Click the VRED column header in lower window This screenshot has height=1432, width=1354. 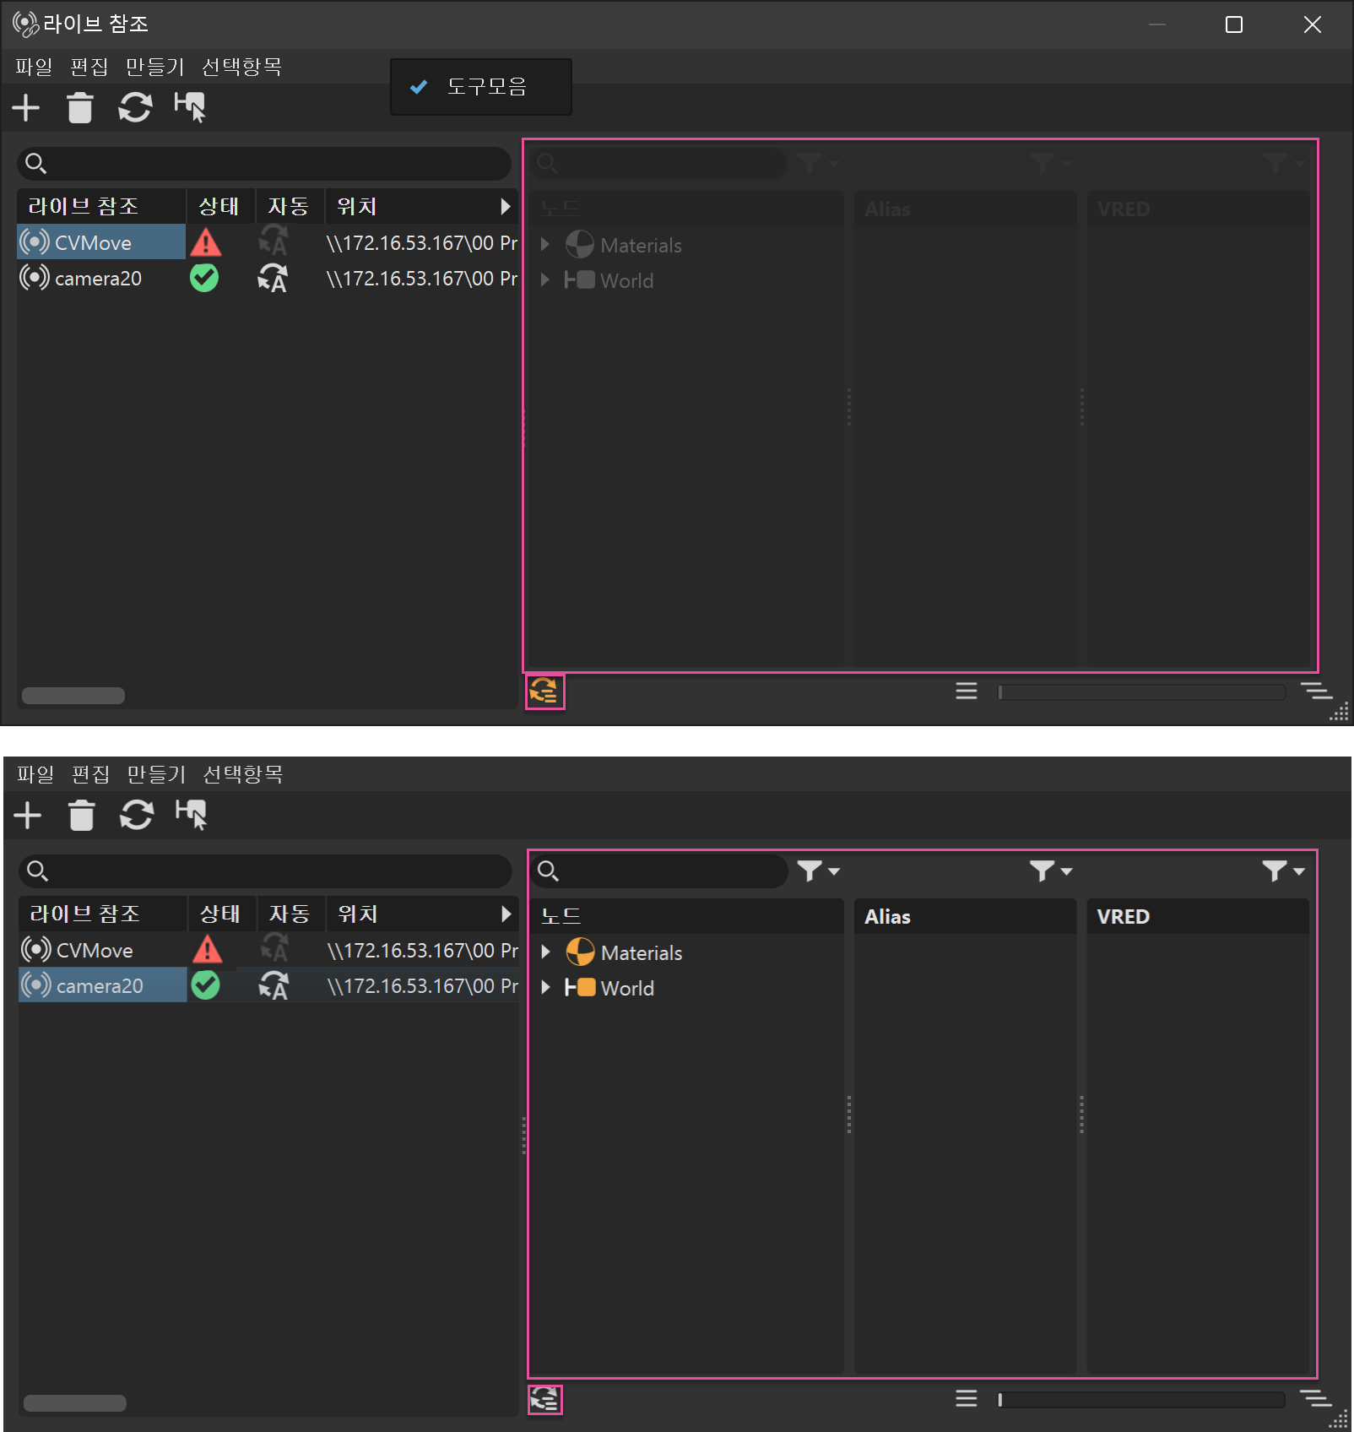pos(1197,916)
